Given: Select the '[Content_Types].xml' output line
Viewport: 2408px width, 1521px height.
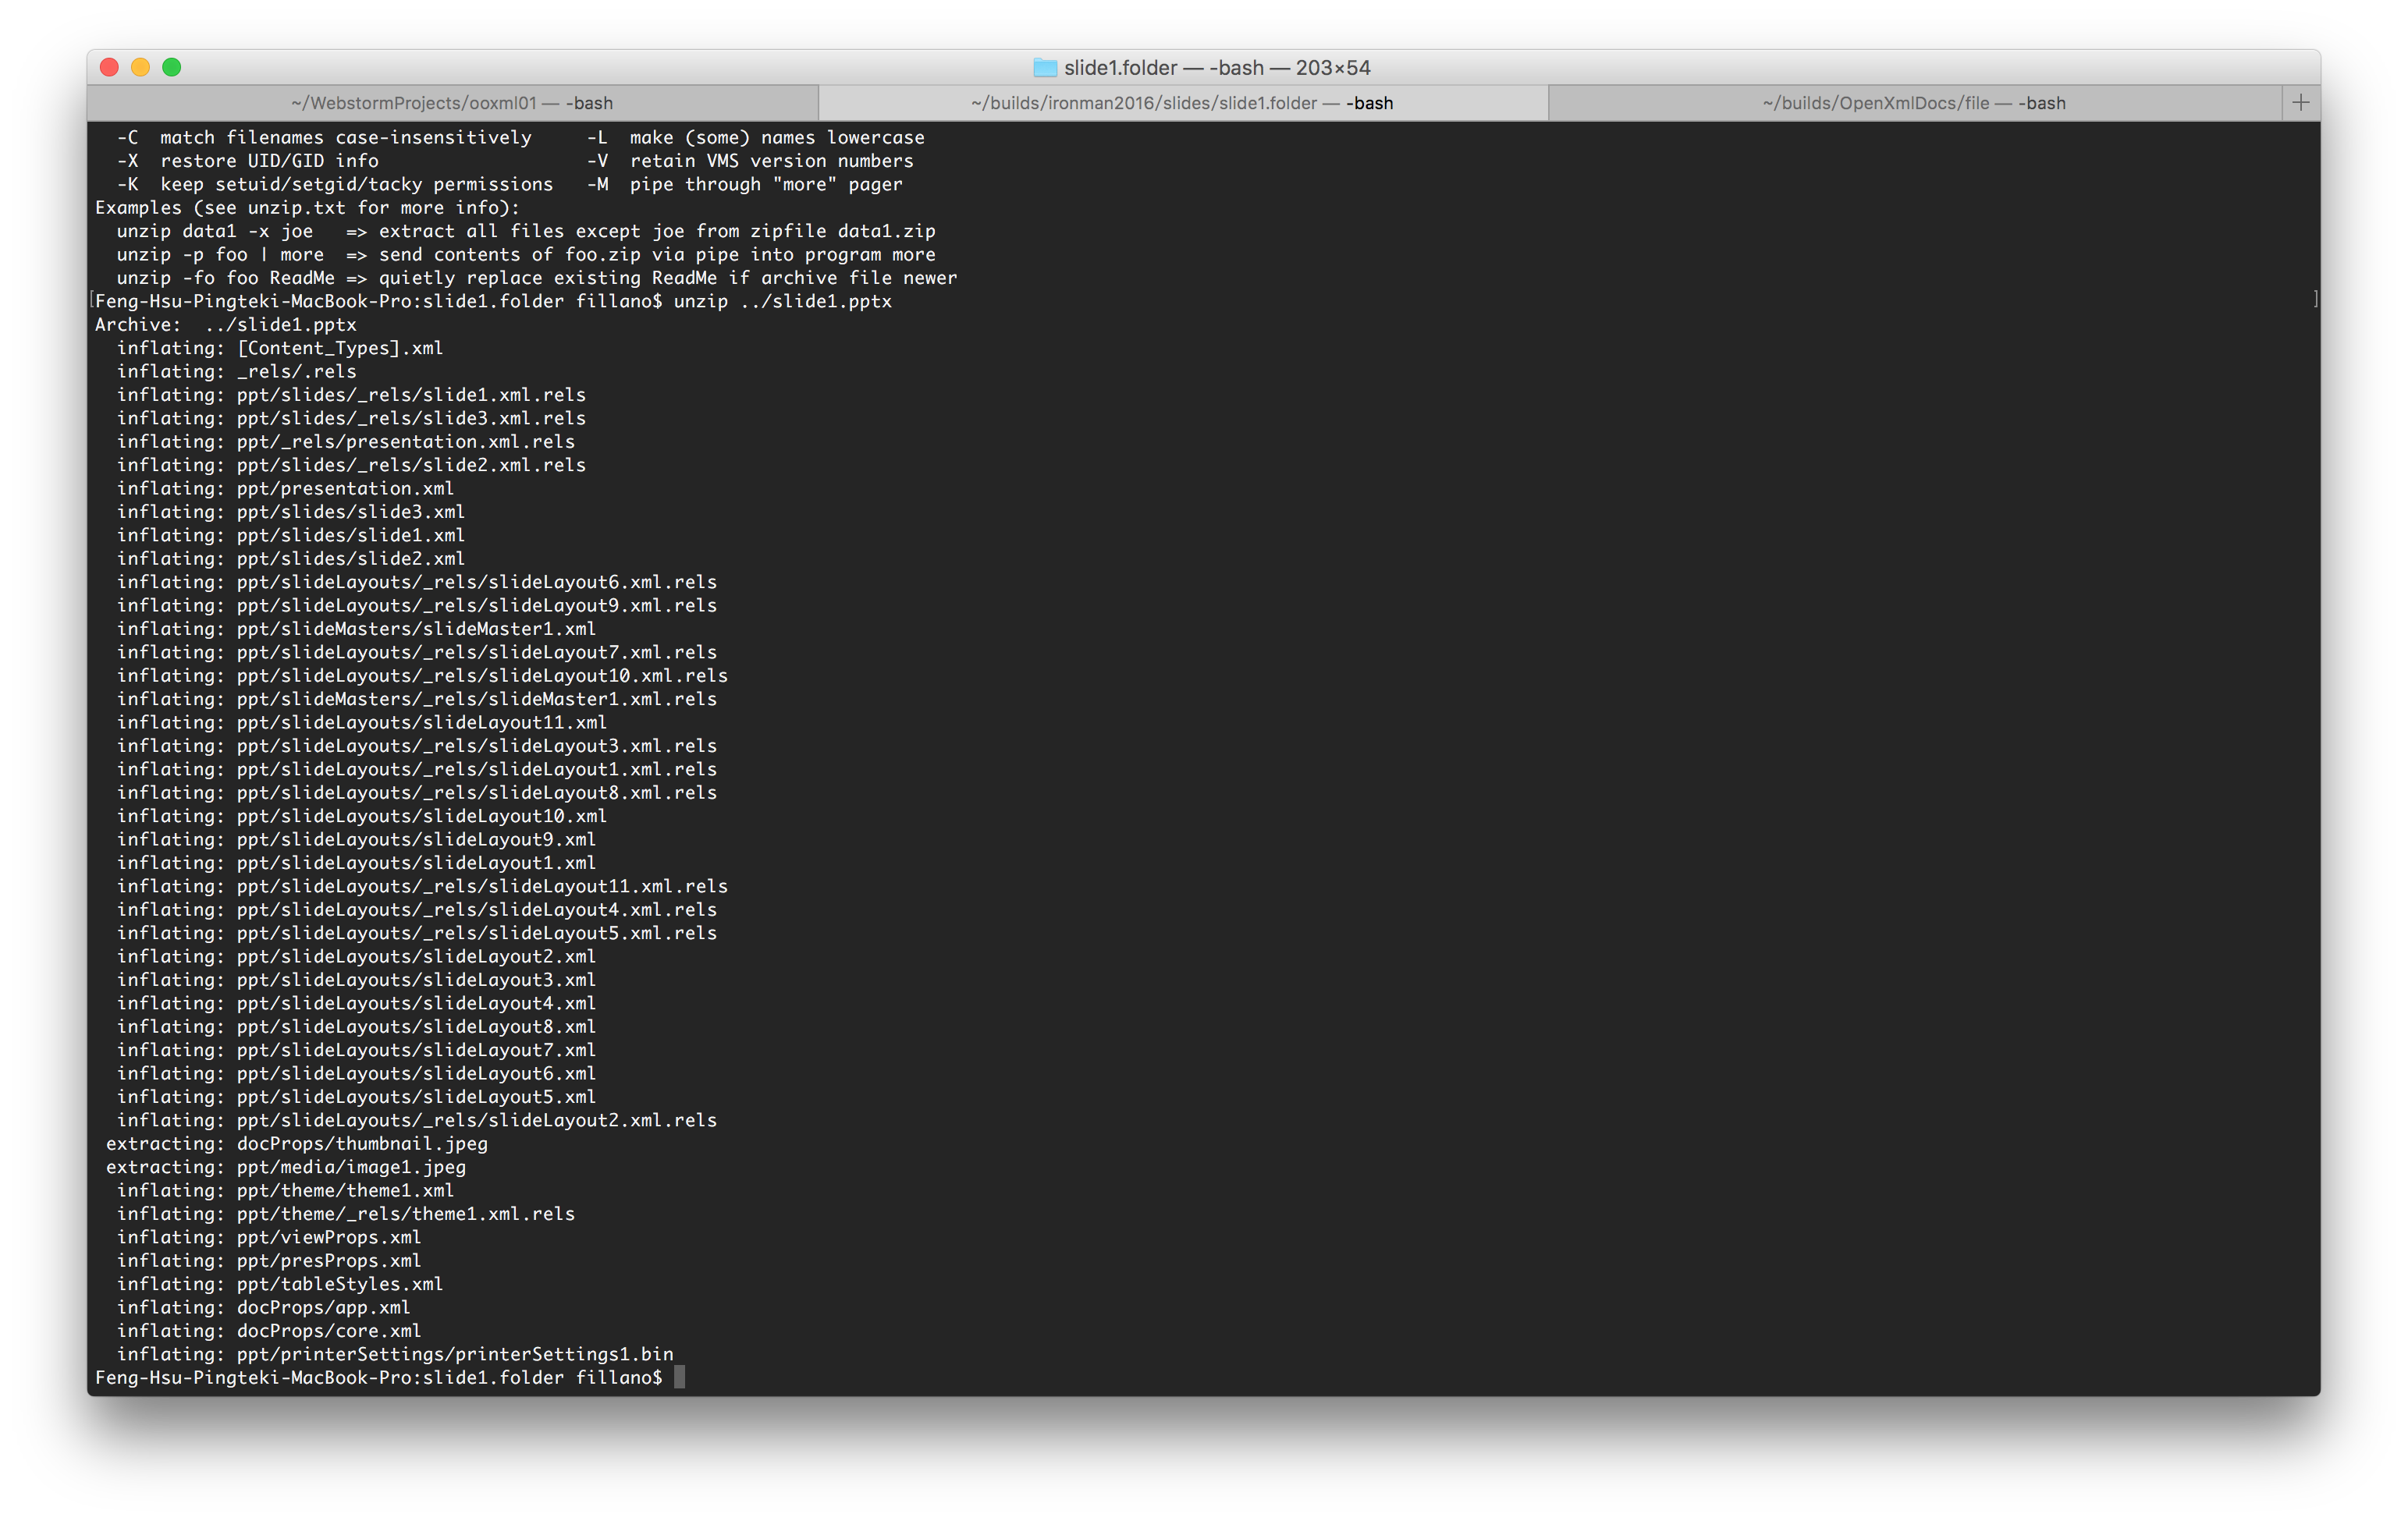Looking at the screenshot, I should pos(280,348).
